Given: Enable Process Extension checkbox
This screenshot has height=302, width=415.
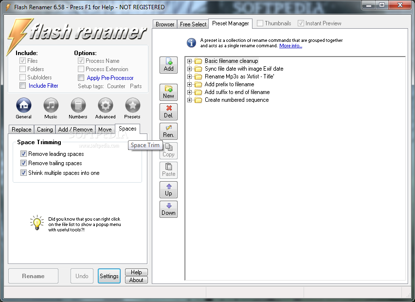Looking at the screenshot, I should (81, 69).
